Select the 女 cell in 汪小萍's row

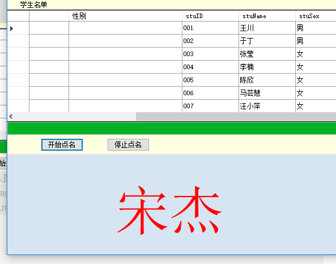tap(316, 105)
